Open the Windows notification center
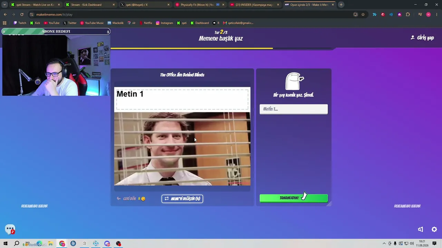The image size is (442, 248). click(x=434, y=244)
